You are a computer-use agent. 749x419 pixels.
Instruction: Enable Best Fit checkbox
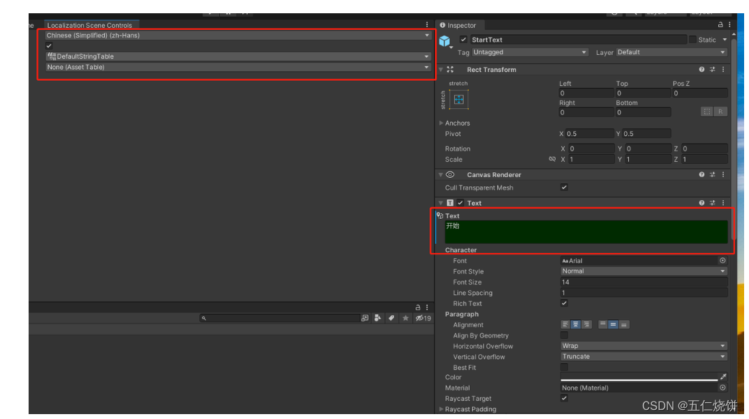(564, 367)
